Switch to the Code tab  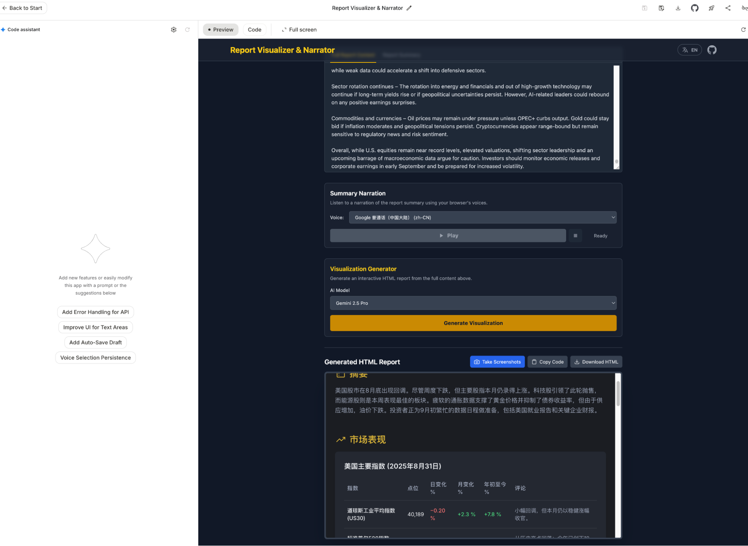(254, 30)
